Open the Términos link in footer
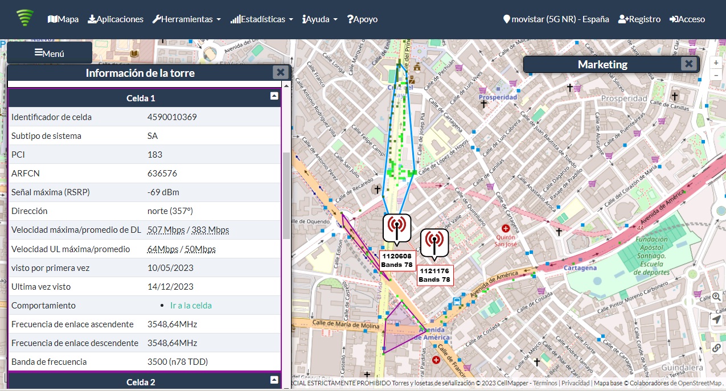 pos(544,383)
